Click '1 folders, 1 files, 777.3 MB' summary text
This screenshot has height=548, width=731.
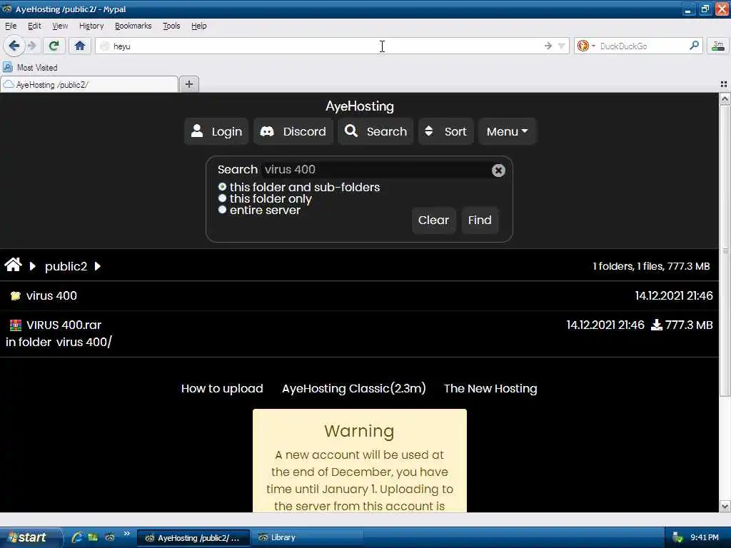pyautogui.click(x=651, y=266)
